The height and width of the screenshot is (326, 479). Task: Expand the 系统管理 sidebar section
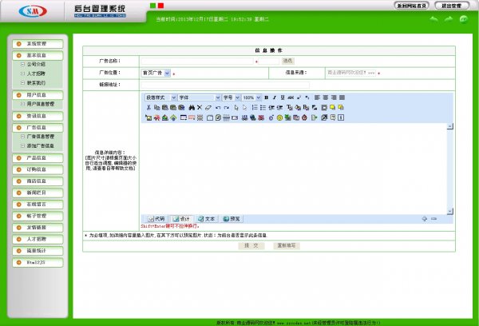point(38,44)
